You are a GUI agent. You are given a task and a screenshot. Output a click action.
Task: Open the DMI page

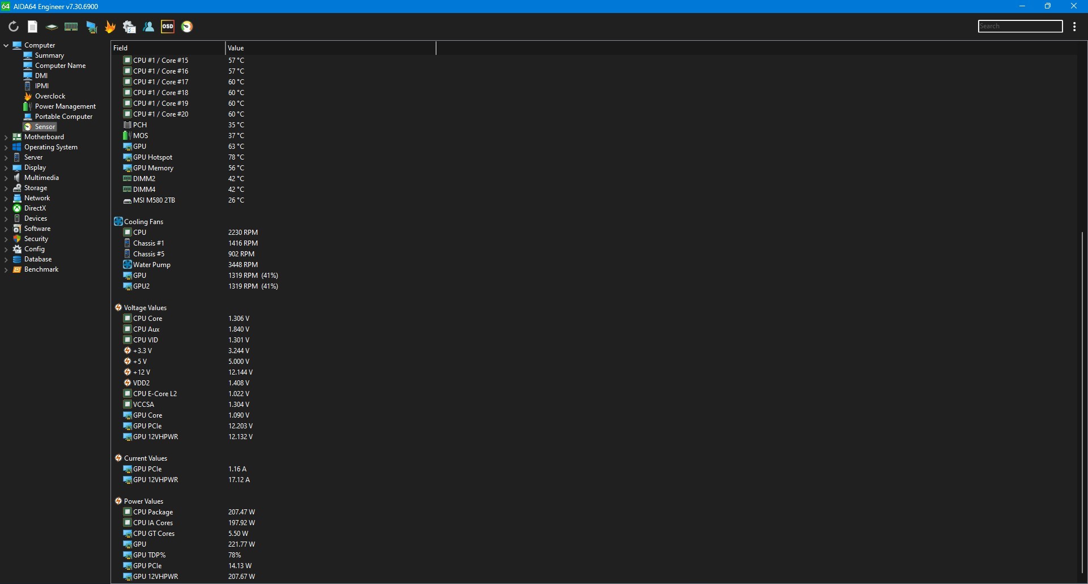36,76
